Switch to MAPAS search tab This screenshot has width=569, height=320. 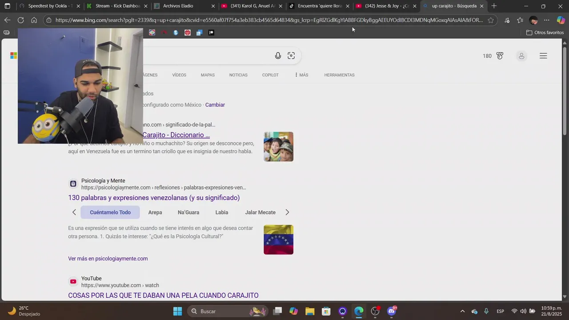[208, 75]
